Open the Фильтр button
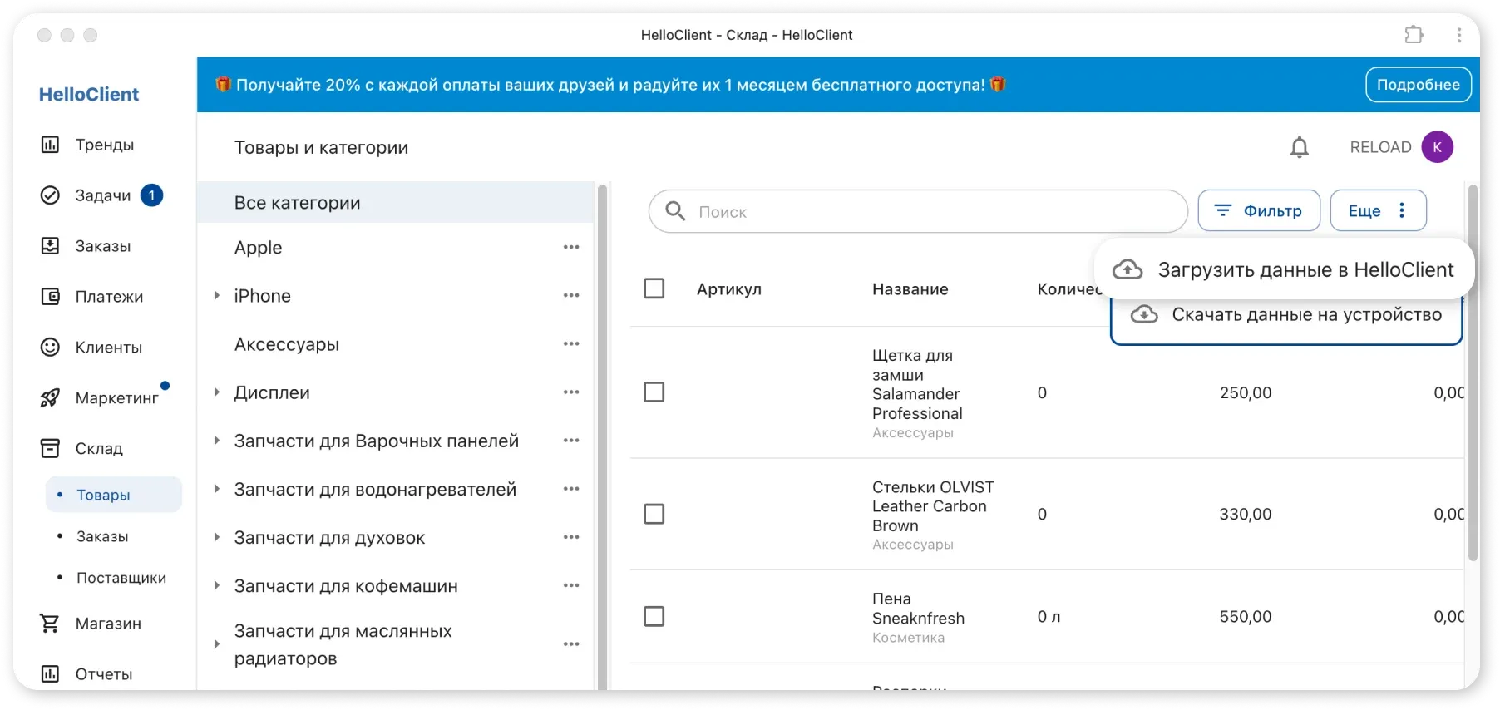The width and height of the screenshot is (1500, 710). 1258,211
